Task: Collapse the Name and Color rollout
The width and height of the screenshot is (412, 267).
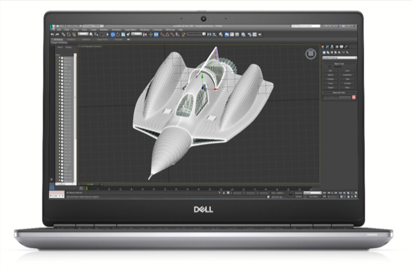Action: 339,93
